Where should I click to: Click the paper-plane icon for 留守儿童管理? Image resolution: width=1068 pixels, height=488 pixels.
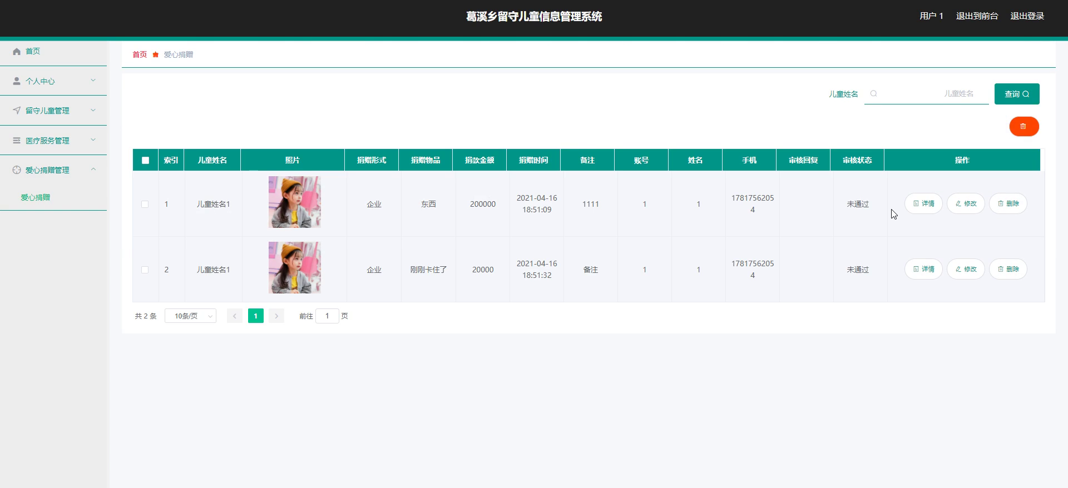click(x=17, y=111)
